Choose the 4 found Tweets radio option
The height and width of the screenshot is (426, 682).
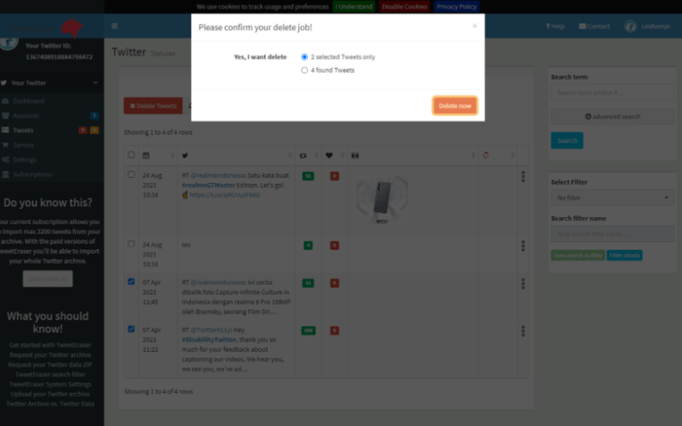tap(304, 70)
